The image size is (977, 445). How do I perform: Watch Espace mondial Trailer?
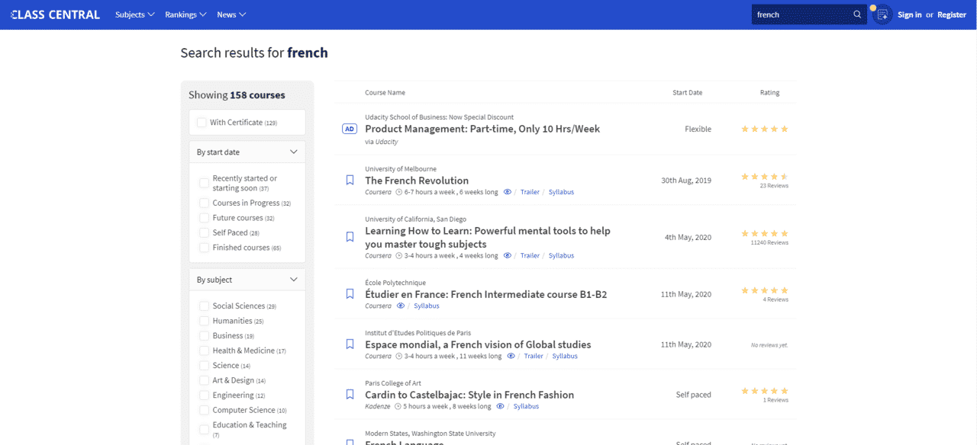(534, 356)
